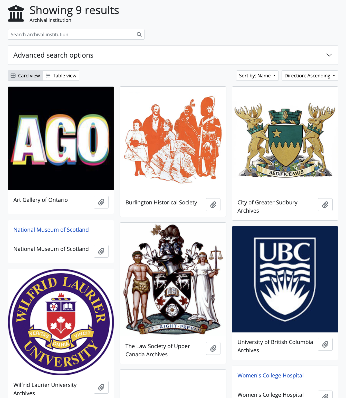346x398 pixels.
Task: Click the UBC logo image
Action: [x=285, y=279]
